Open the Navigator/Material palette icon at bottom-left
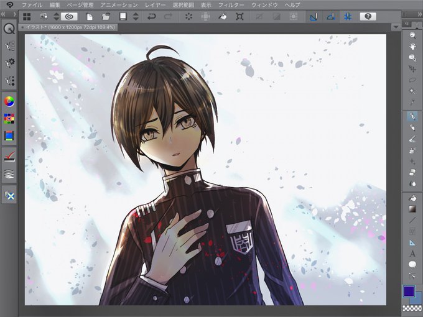423x317 pixels. tap(10, 196)
